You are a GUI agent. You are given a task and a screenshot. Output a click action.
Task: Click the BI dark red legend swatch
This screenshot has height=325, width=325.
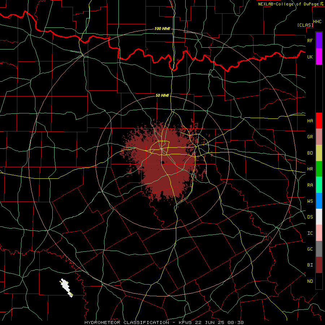coord(319,265)
